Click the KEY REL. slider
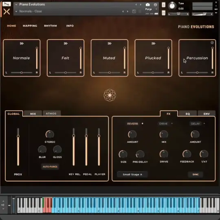The width and height of the screenshot is (220, 220). (x=74, y=147)
